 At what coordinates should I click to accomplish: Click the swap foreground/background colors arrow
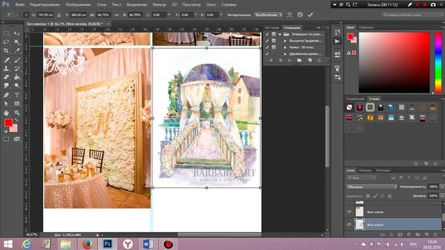[17, 120]
